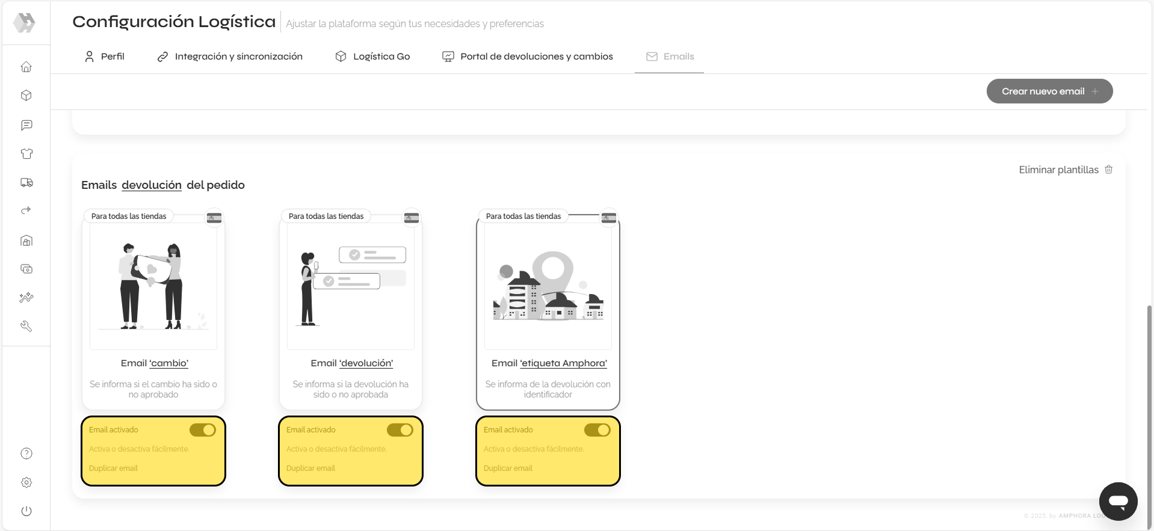Switch to the Perfil tab

(x=104, y=57)
